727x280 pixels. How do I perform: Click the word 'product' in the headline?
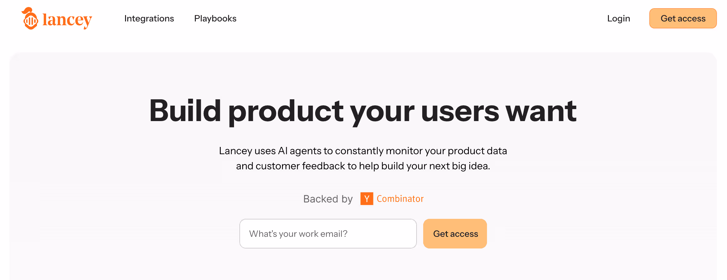click(286, 111)
